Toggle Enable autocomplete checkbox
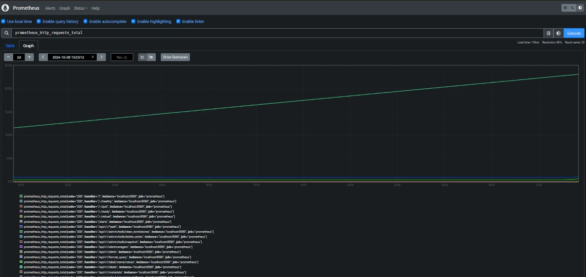Image resolution: width=586 pixels, height=277 pixels. [85, 21]
